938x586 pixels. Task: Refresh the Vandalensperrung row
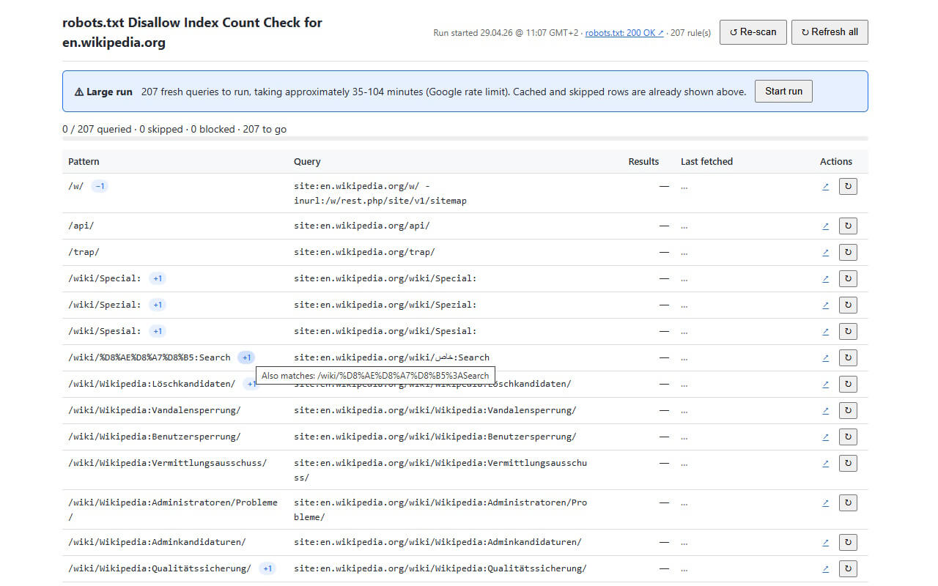(848, 410)
